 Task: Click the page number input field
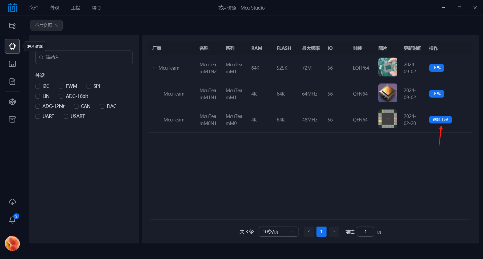(x=366, y=232)
